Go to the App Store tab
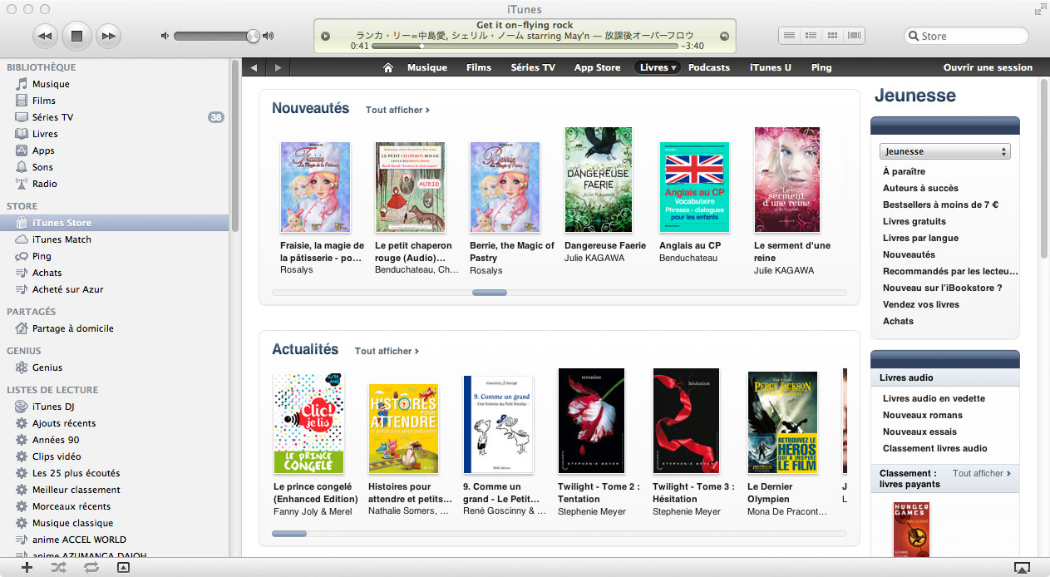The width and height of the screenshot is (1050, 577). [597, 68]
